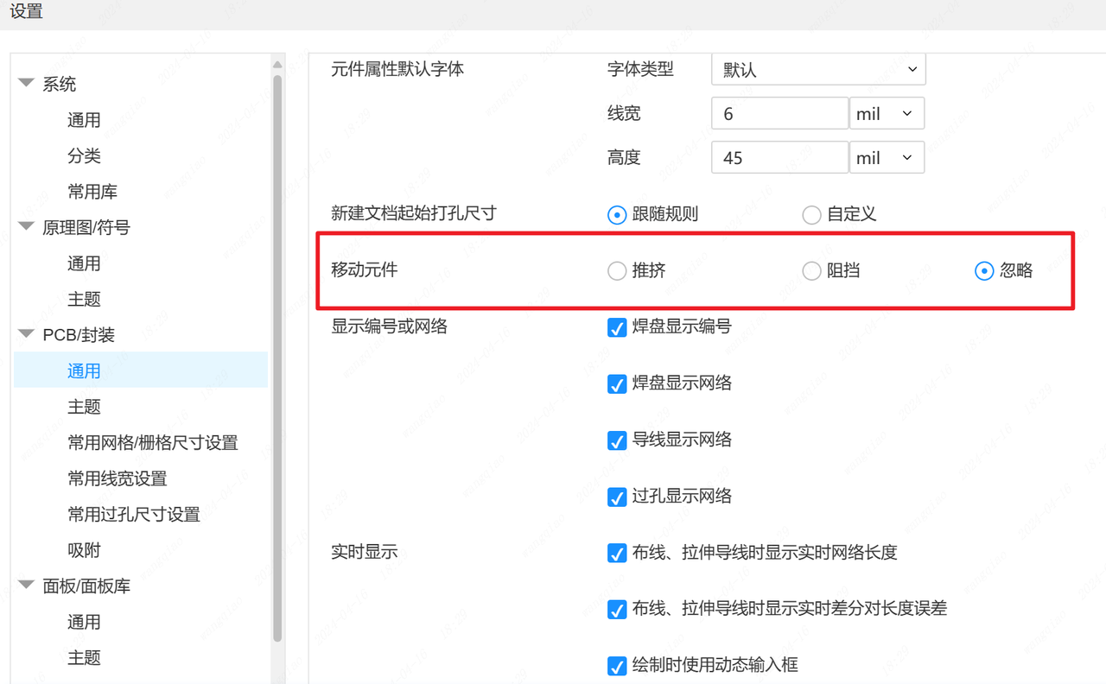Toggle 绘制时使用动态输入框 checkbox

tap(617, 665)
